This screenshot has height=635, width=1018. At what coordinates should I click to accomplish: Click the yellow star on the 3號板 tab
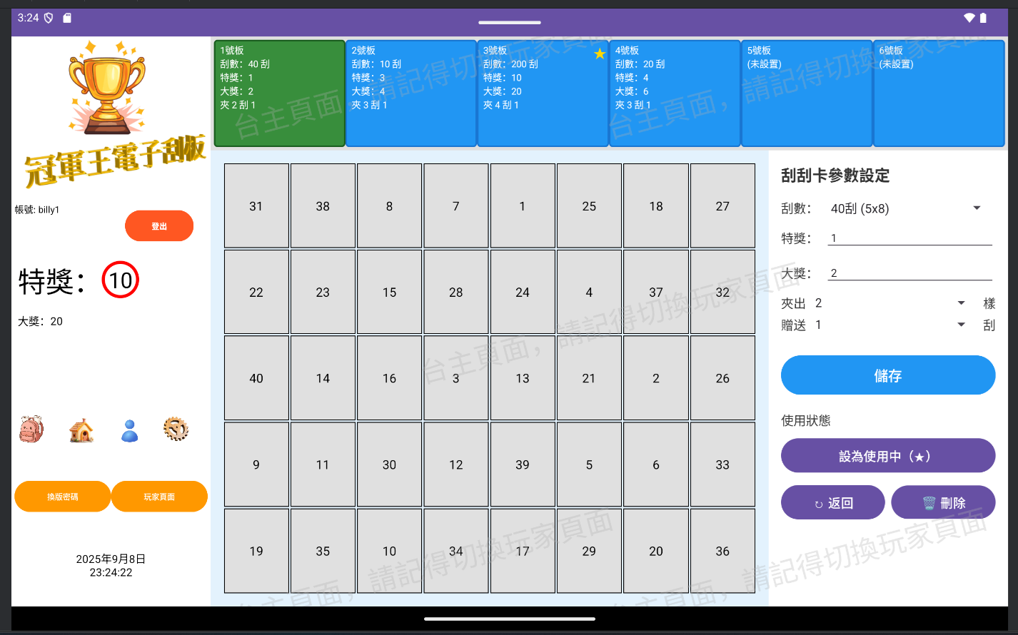coord(600,54)
